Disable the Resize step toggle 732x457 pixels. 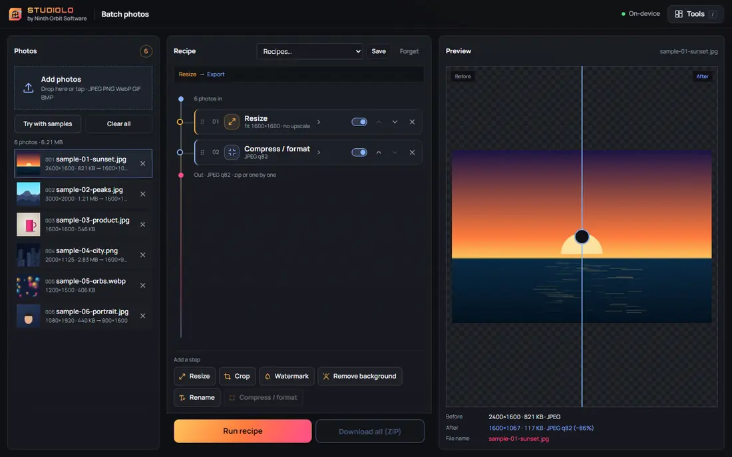coord(359,122)
